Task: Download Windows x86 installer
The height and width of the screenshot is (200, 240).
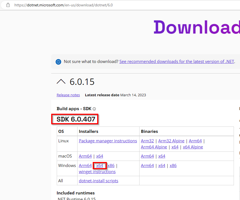Action: pyautogui.click(x=111, y=166)
